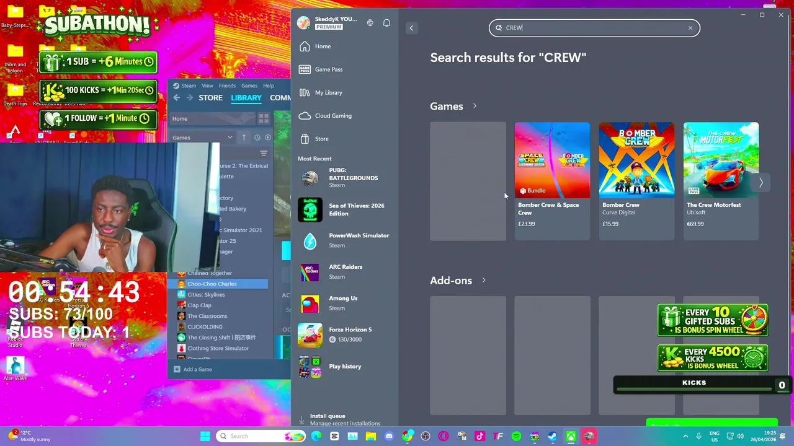Image resolution: width=794 pixels, height=446 pixels.
Task: Open Steam library advanced filter icon
Action: click(264, 153)
